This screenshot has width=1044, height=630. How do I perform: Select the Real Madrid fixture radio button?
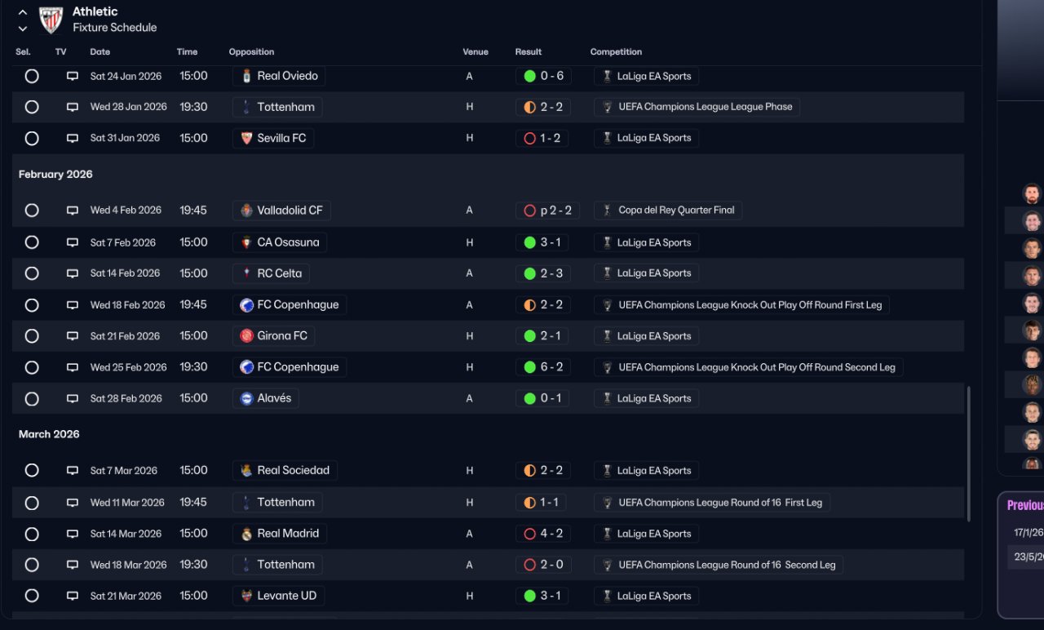tap(32, 534)
